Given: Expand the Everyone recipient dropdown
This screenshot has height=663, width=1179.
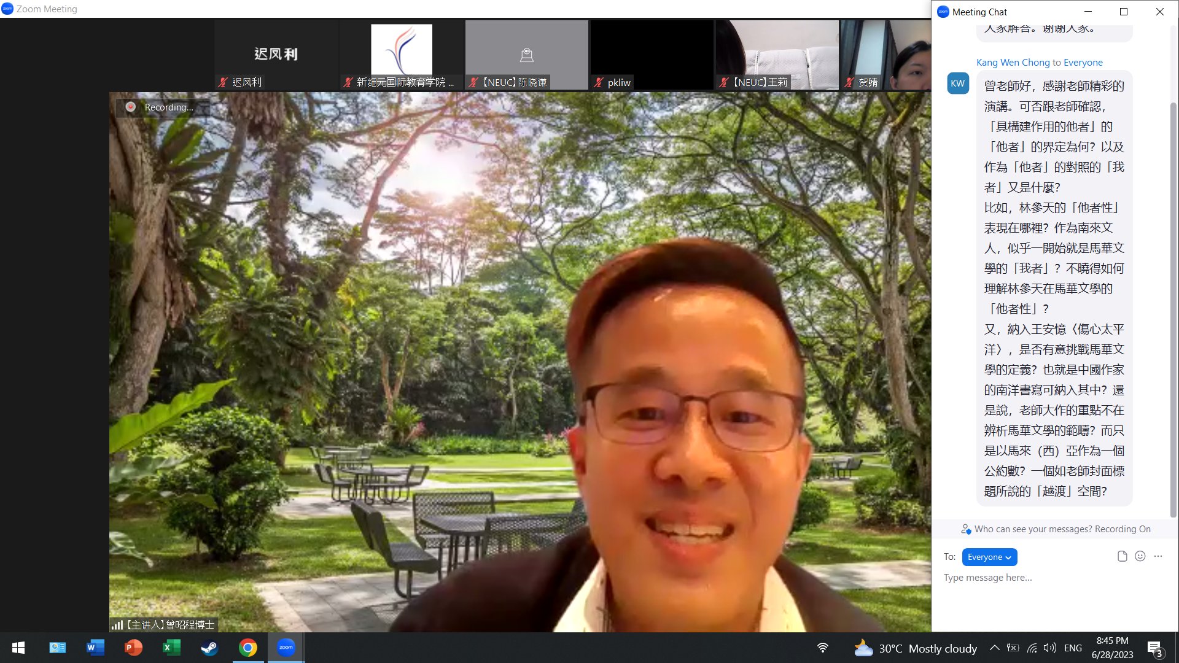Looking at the screenshot, I should tap(989, 557).
